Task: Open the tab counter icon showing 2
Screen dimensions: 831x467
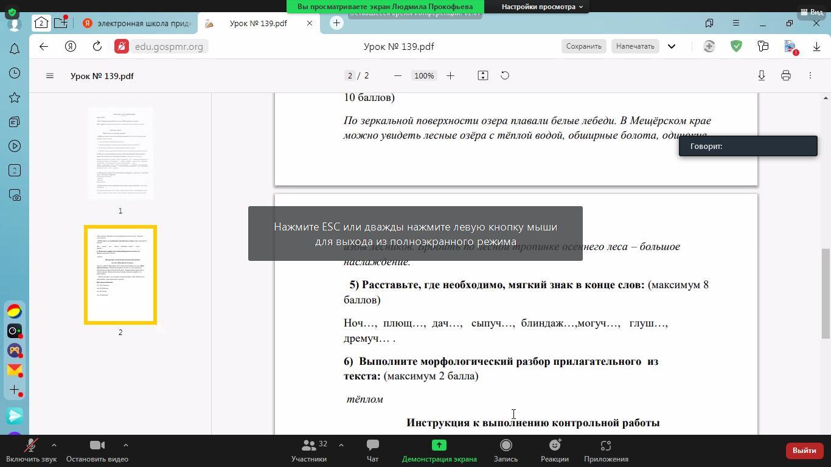Action: (x=41, y=23)
